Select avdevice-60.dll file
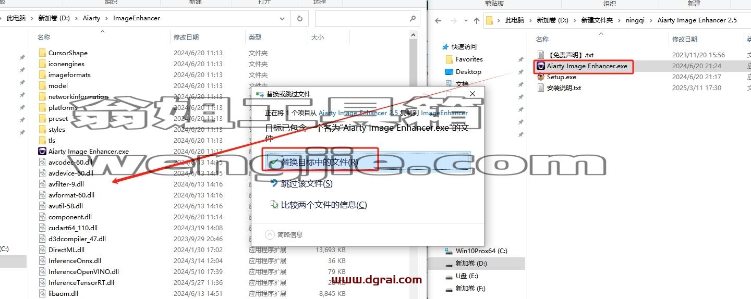This screenshot has width=751, height=299. click(x=71, y=173)
